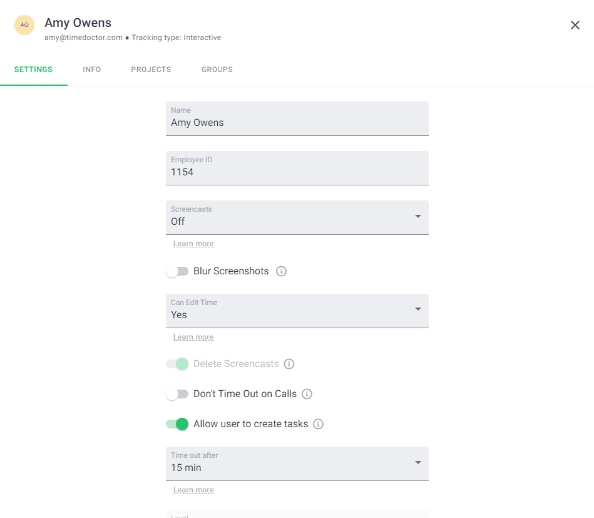Click the info icon next to Delete Screencasts

pos(289,364)
